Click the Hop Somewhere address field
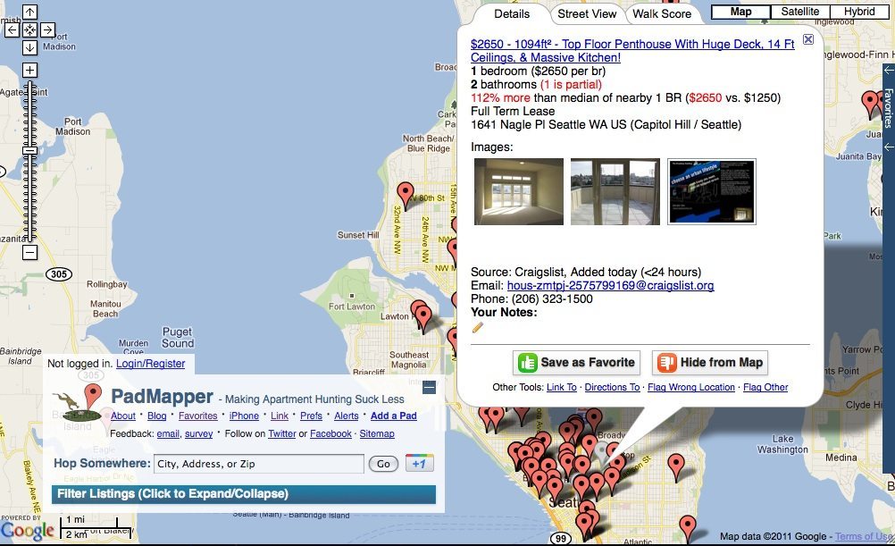 point(258,464)
